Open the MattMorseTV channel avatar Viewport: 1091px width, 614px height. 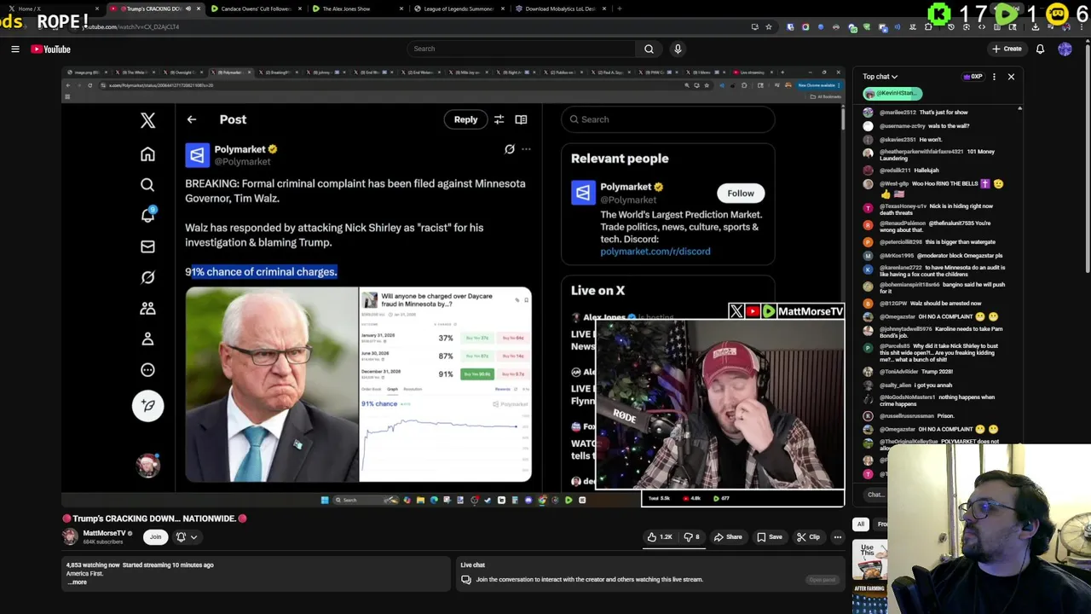pos(70,536)
